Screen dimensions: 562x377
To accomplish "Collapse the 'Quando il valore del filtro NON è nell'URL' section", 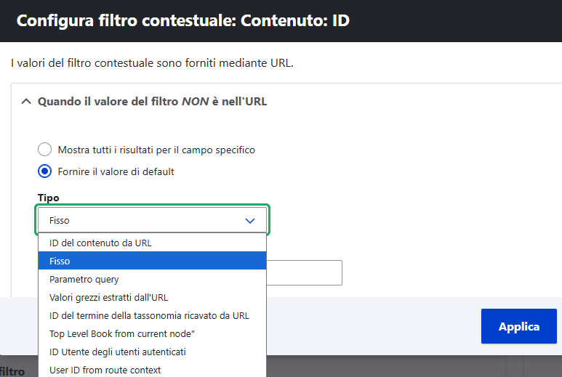I will click(x=153, y=102).
